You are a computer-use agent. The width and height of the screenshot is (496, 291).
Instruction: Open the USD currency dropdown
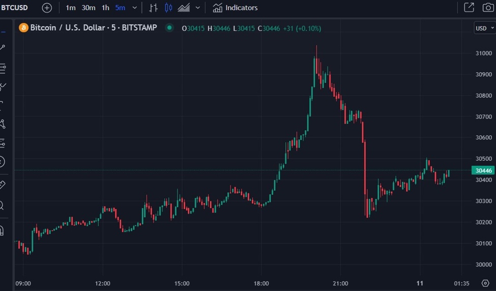pyautogui.click(x=485, y=28)
